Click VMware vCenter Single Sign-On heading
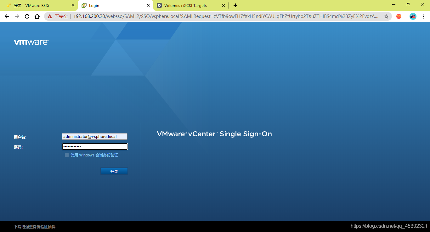 [214, 134]
